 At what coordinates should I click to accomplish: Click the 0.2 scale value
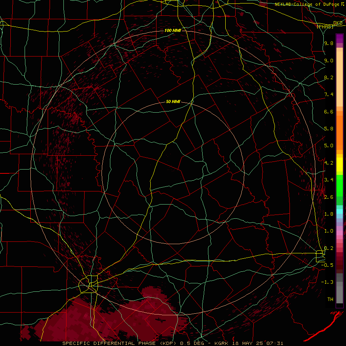[329, 248]
